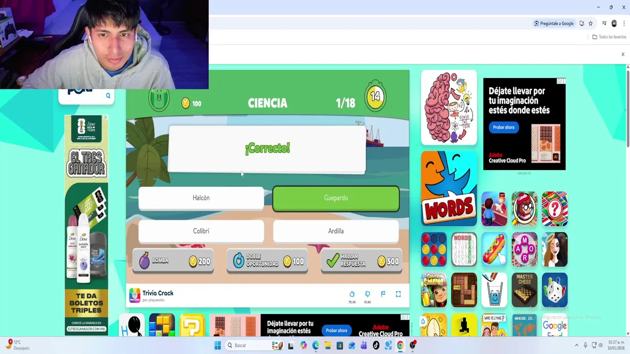Launch the Word Search game
The width and height of the screenshot is (630, 354).
click(464, 250)
